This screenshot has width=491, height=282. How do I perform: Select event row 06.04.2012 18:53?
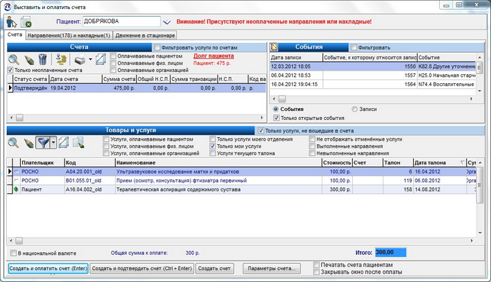point(372,76)
